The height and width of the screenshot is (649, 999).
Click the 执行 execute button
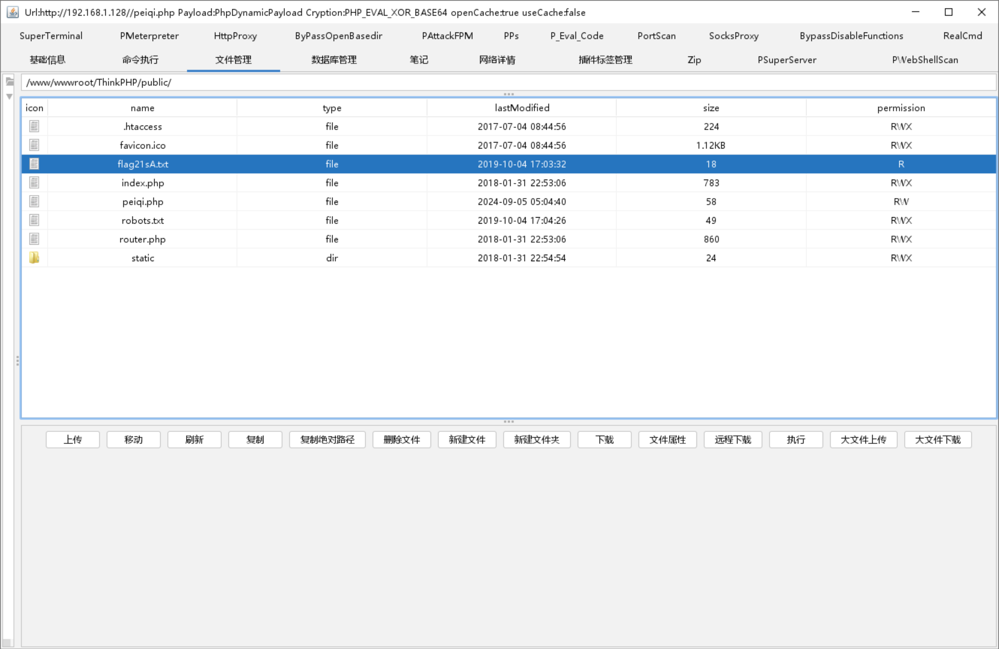[x=796, y=440]
